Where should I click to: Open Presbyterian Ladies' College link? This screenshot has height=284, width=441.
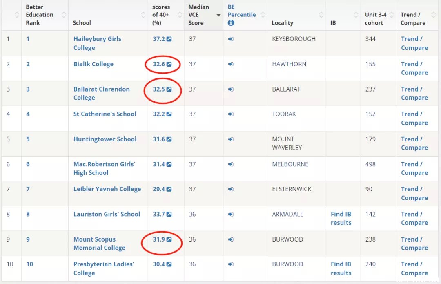[x=104, y=268]
